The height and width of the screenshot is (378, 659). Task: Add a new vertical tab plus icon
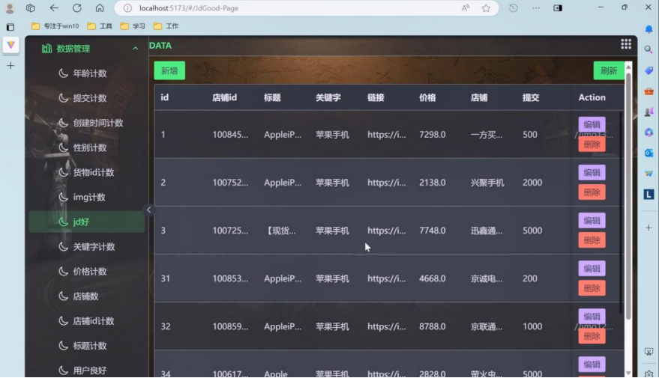(10, 66)
